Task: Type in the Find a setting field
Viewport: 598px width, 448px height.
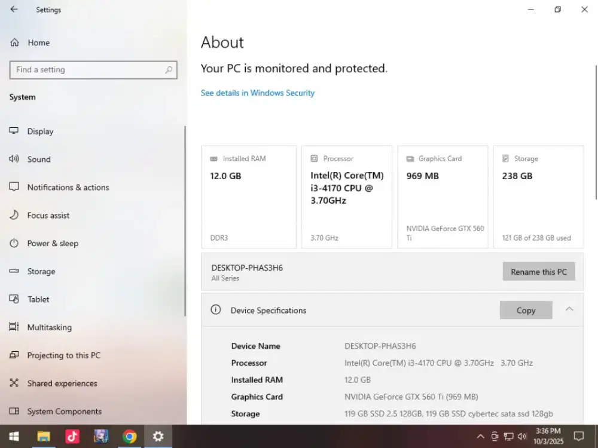Action: pos(87,70)
